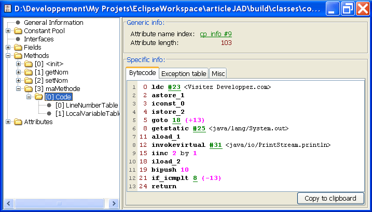Screen dimensions: 372x212
Task: Switch to the Exception table tab
Action: [184, 73]
